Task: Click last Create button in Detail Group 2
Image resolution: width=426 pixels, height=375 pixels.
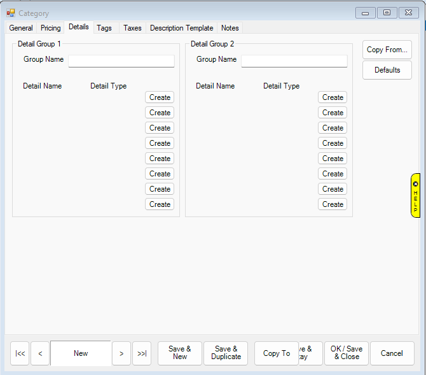Action: tap(333, 204)
